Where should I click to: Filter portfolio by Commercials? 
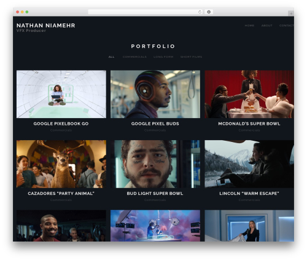(134, 57)
